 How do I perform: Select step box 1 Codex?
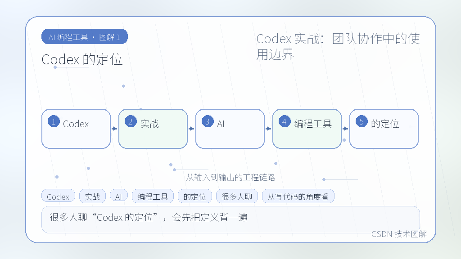[x=76, y=129]
